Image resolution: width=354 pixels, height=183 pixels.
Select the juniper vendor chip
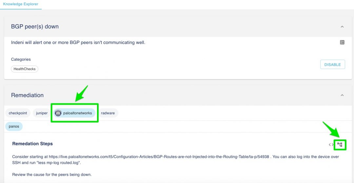click(42, 113)
